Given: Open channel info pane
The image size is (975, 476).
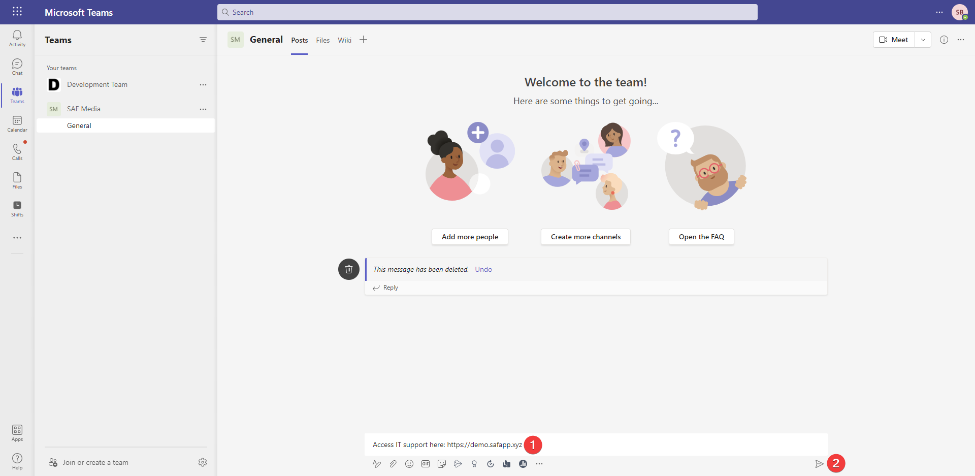Looking at the screenshot, I should pos(944,40).
